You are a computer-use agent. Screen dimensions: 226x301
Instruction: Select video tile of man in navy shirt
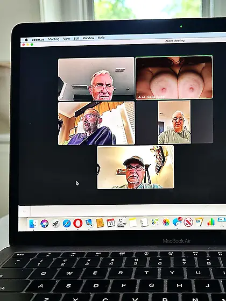click(96, 123)
